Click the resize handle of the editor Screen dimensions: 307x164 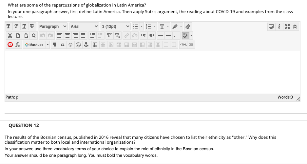pos(298,99)
